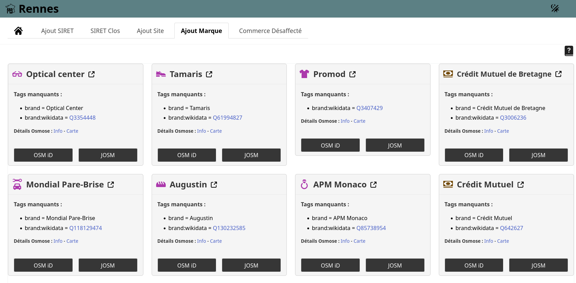The height and width of the screenshot is (283, 576).
Task: Click the bakery icon of Augustin
Action: click(161, 184)
